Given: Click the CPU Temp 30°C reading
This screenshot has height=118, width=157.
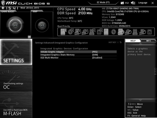Looking at the screenshot, I should (65, 18).
